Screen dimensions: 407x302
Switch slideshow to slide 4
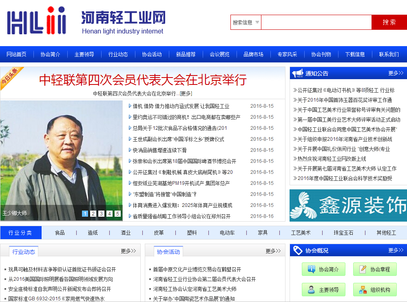[110, 213]
